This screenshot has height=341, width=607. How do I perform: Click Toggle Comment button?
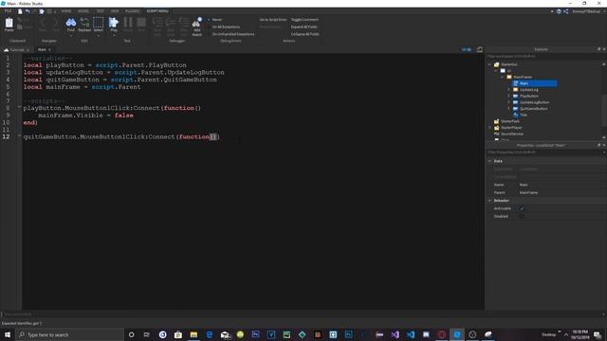[304, 19]
